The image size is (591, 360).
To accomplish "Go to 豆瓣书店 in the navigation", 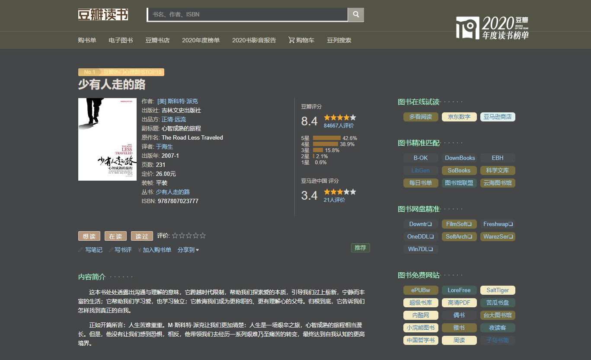I will point(157,40).
